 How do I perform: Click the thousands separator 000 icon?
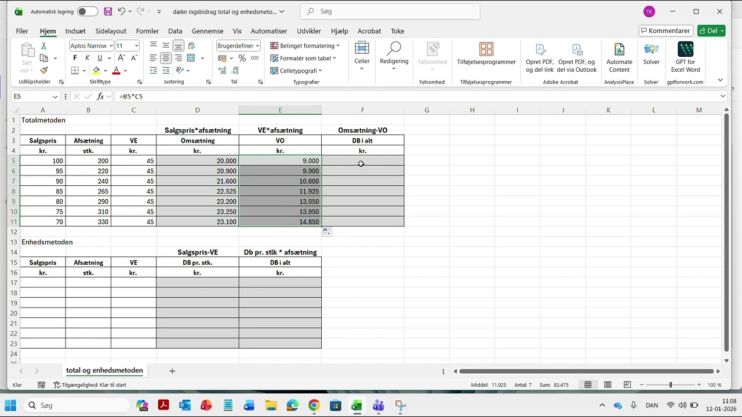pyautogui.click(x=254, y=58)
